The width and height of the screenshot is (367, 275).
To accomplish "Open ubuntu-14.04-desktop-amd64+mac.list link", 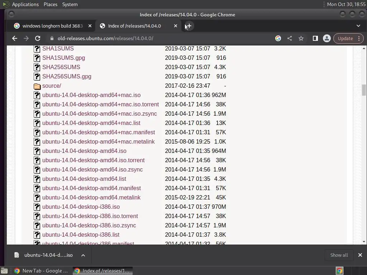I will 91,123.
